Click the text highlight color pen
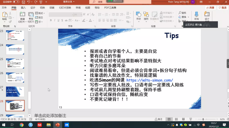Viewport: 229px width, 128px height. click(x=84, y=20)
